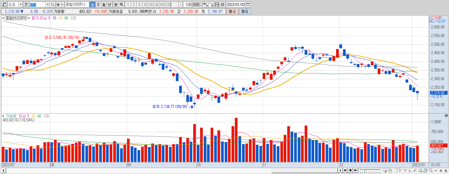Choose the 10 interval button
Viewport: 449px width, 174px height.
pyautogui.click(x=145, y=4)
